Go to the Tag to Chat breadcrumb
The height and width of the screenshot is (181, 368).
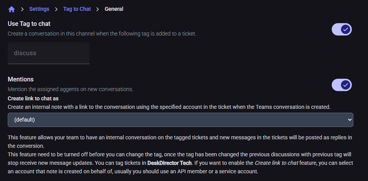pos(77,9)
